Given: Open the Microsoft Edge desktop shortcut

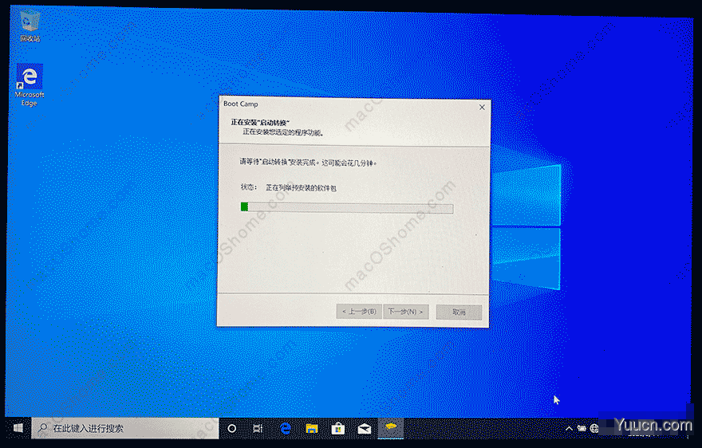Looking at the screenshot, I should point(30,84).
